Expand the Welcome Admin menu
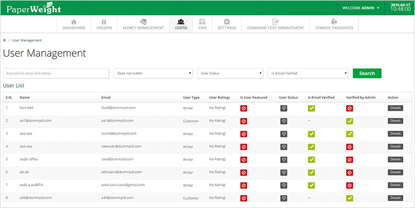 361,8
